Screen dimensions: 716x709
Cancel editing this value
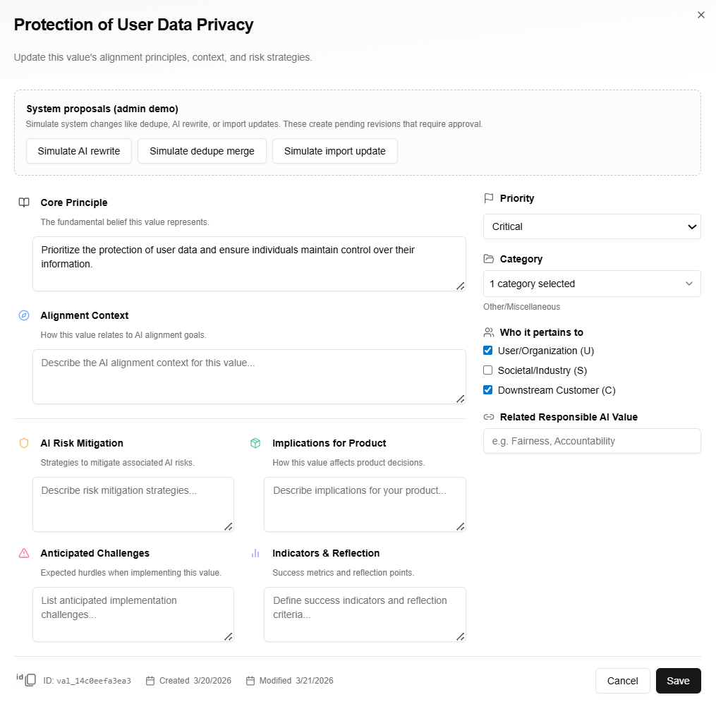point(622,681)
